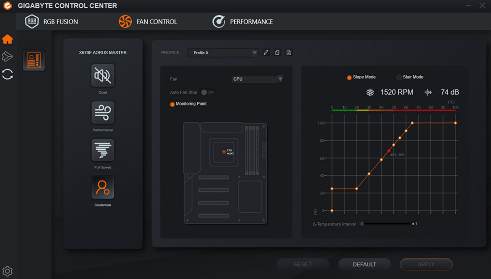The height and width of the screenshot is (279, 491).
Task: Click curve point at 65°C, 100%
Action: [x=412, y=123]
